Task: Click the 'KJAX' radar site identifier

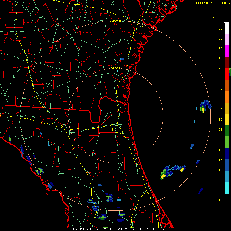Action: coord(123,229)
